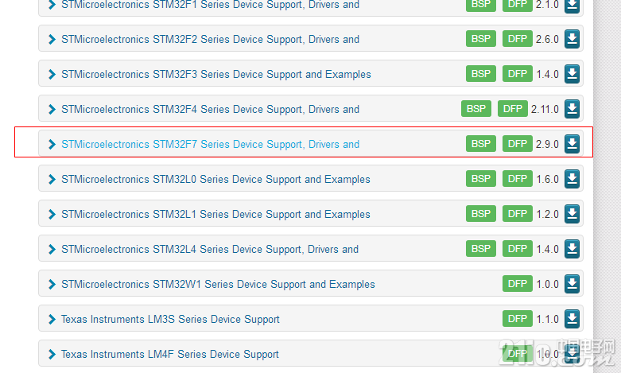
Task: Click the DFP badge for STM32F7
Action: (x=518, y=144)
